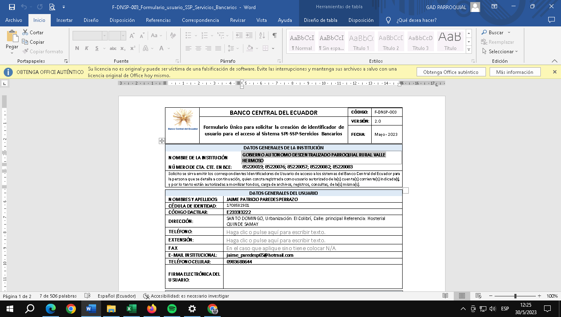
Task: Switch to the Diseño de tabla tab
Action: tap(320, 20)
